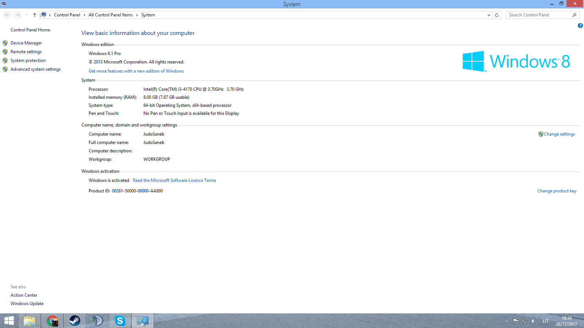Viewport: 584px width, 328px height.
Task: Open Windows Update link
Action: point(27,304)
